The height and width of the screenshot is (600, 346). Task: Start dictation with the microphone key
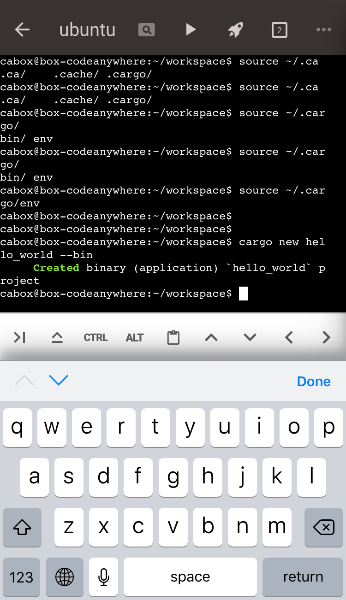pyautogui.click(x=104, y=577)
